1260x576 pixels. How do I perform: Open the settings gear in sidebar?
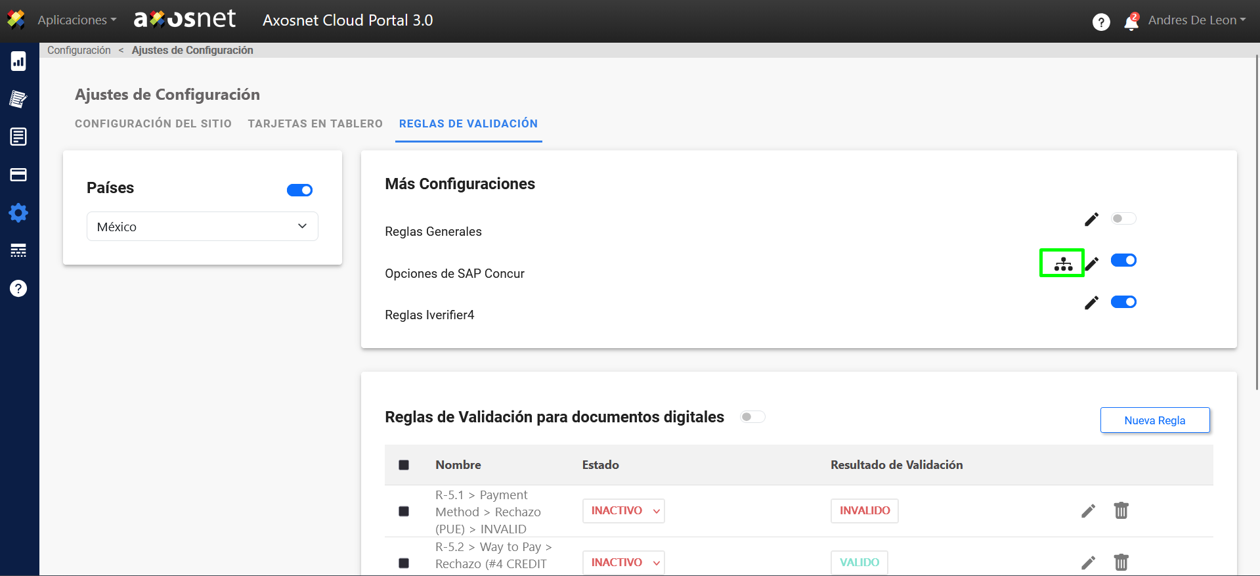click(18, 213)
